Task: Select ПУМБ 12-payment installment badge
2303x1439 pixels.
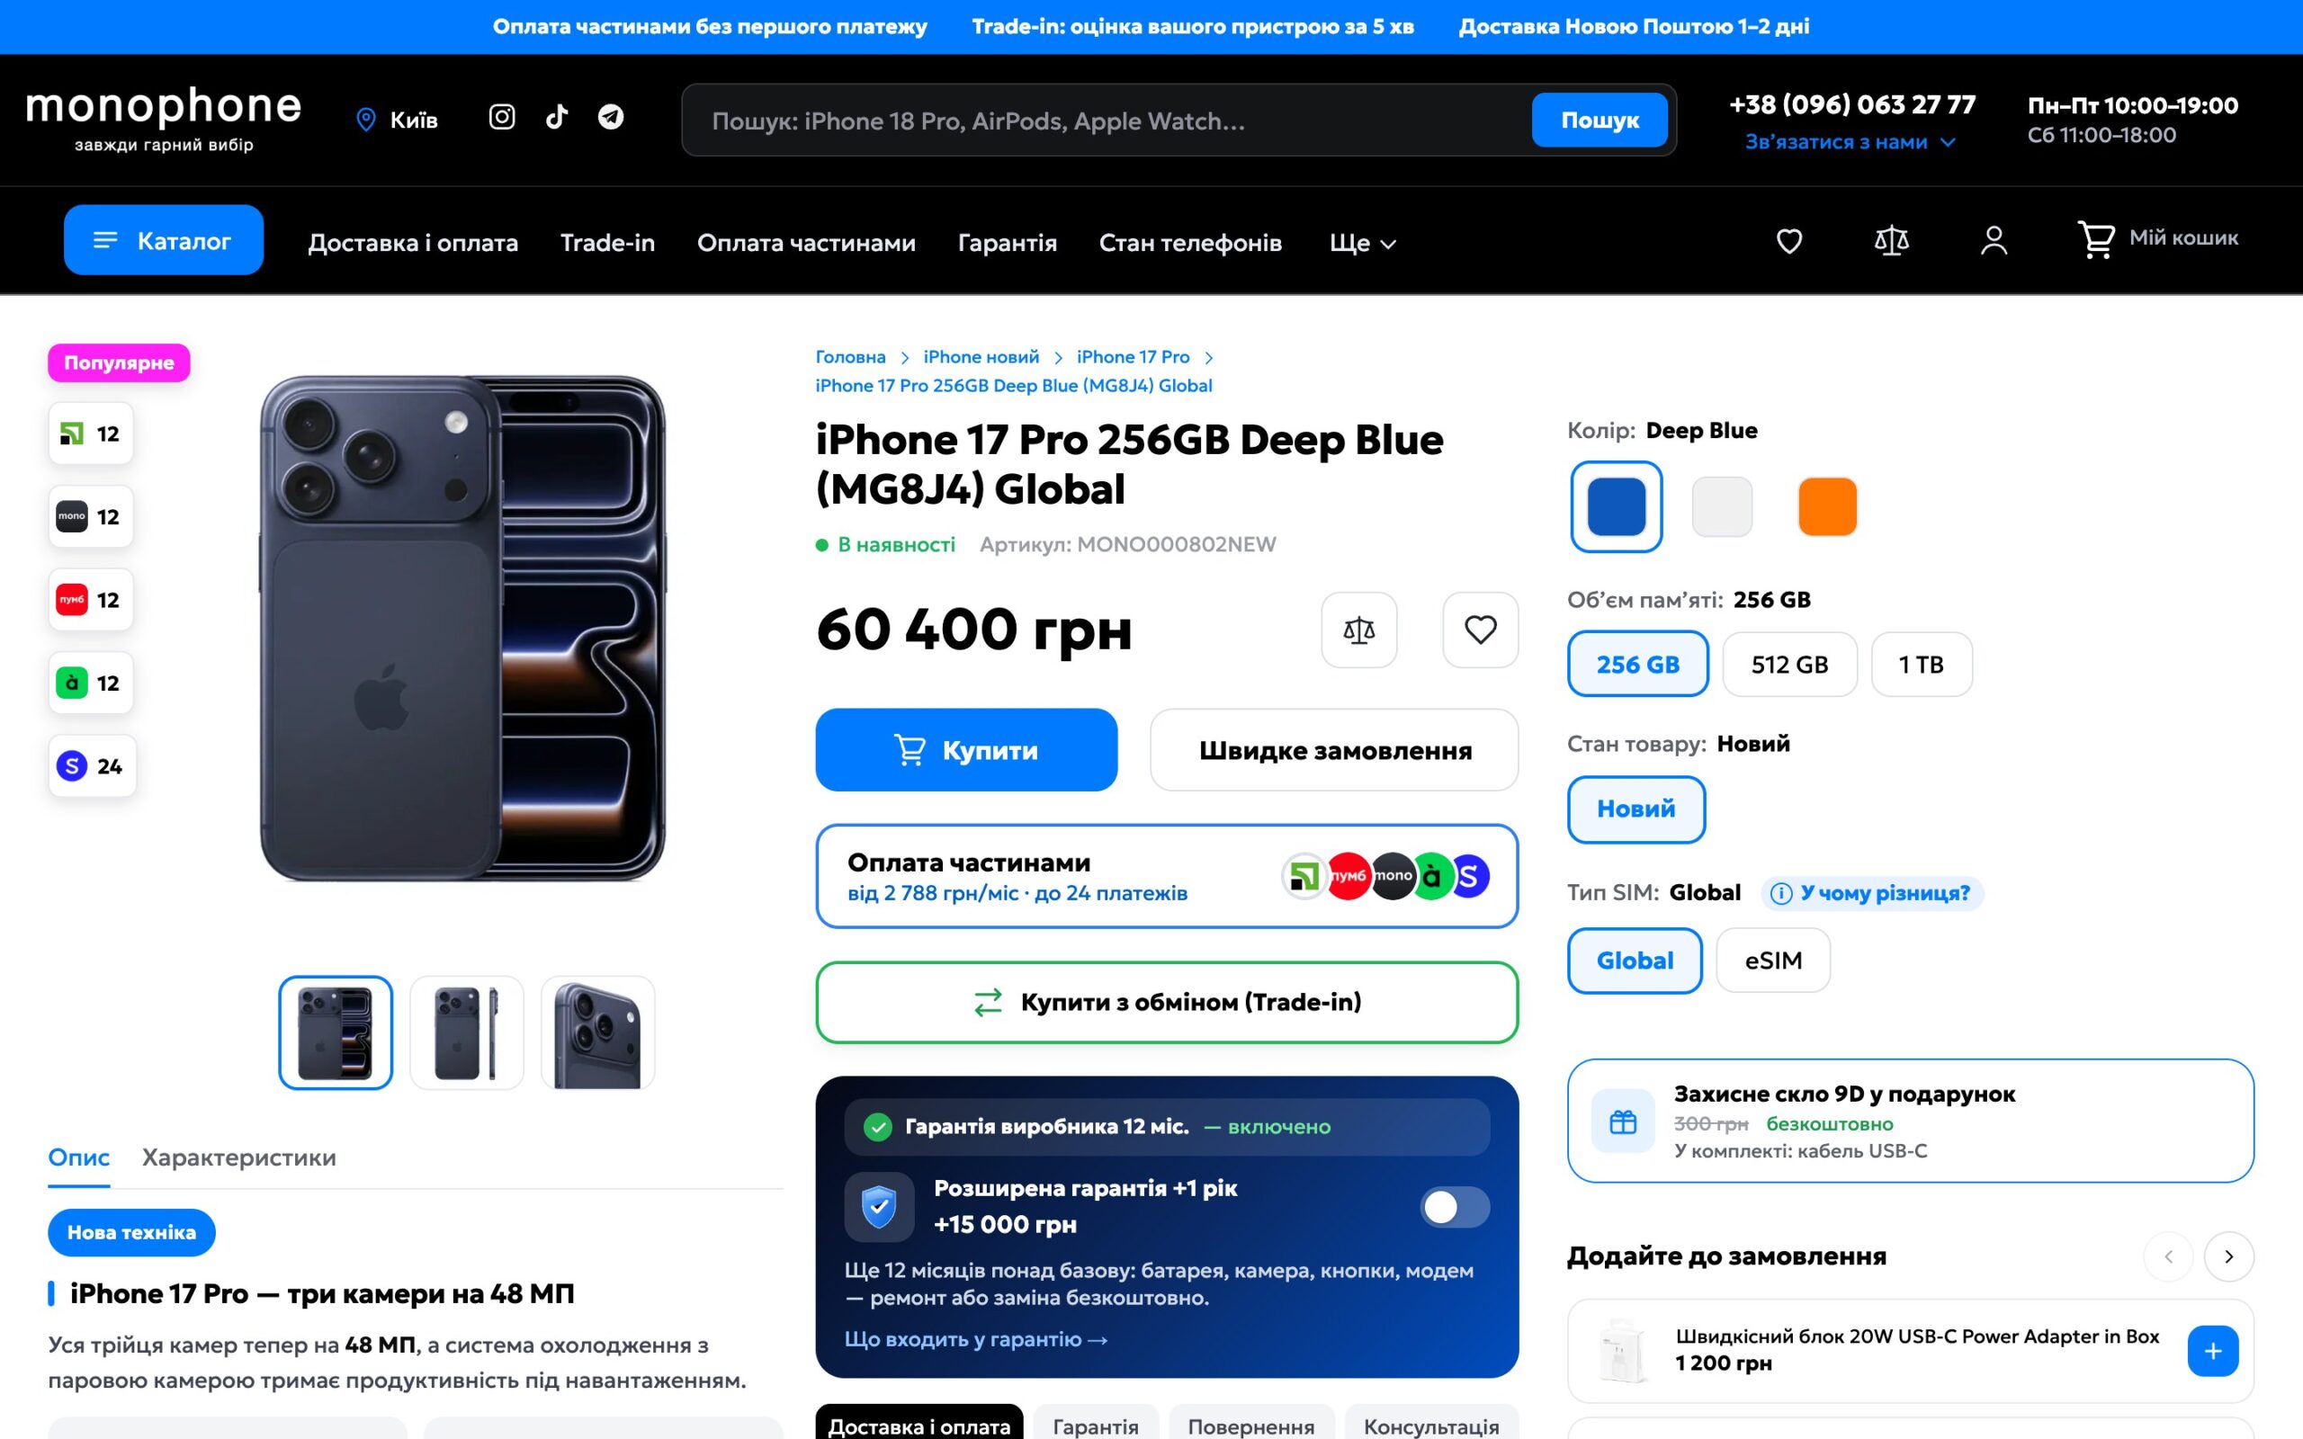Action: coord(90,600)
